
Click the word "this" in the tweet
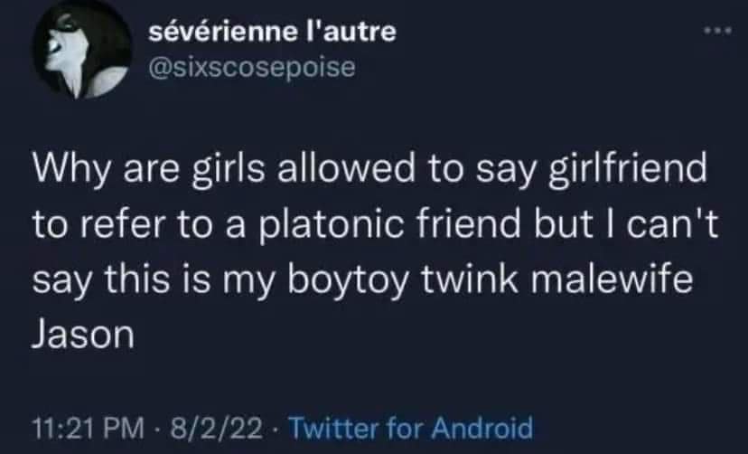tap(128, 282)
